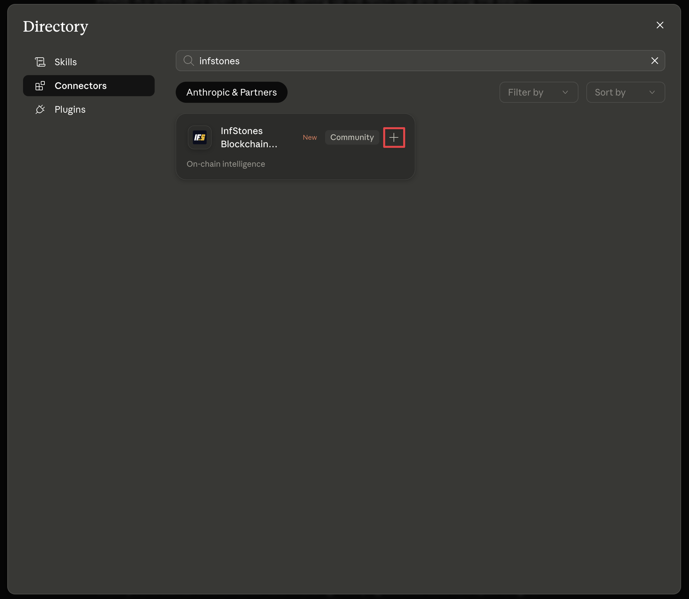The image size is (689, 599).
Task: Clear the infstones search text
Action: pos(654,61)
